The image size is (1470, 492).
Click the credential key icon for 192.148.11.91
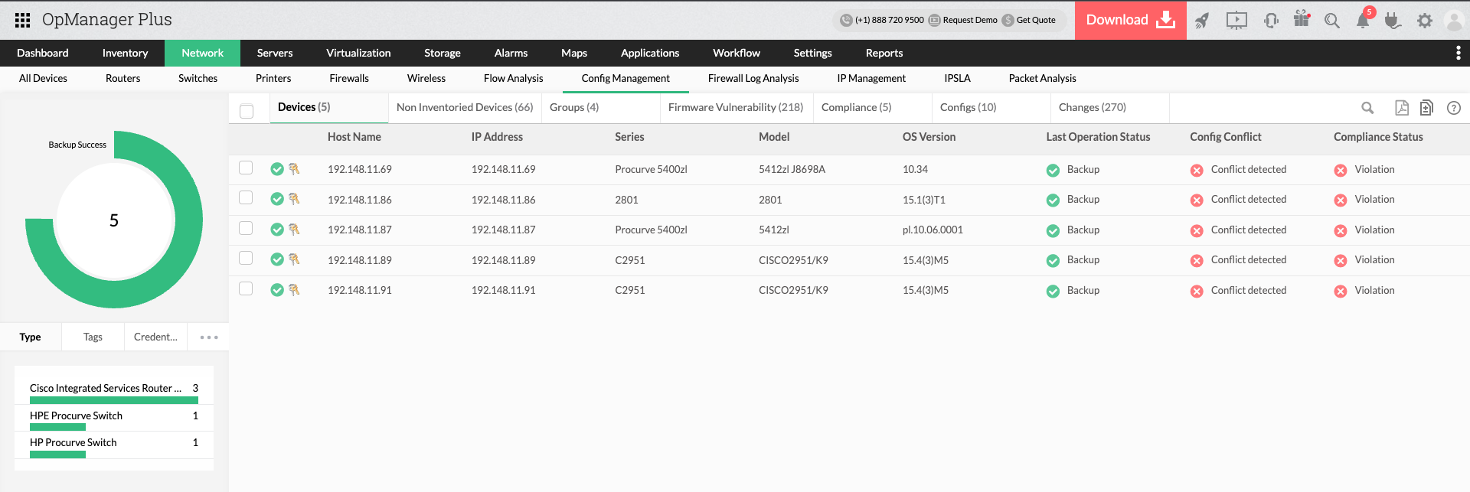(294, 290)
